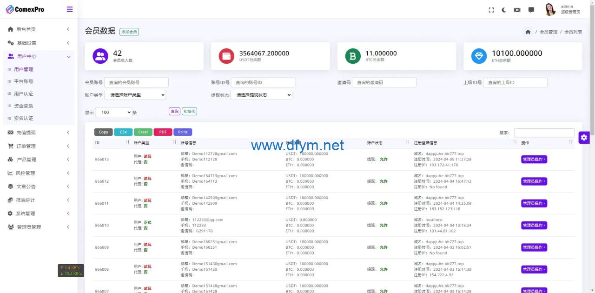This screenshot has height=293, width=595.
Task: Click the 管理员管理 users icon
Action: click(11, 227)
